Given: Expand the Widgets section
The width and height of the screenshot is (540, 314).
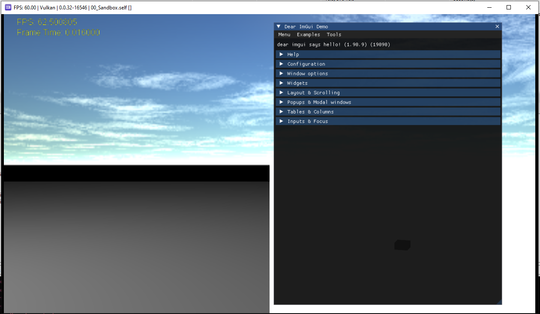Looking at the screenshot, I should [297, 83].
